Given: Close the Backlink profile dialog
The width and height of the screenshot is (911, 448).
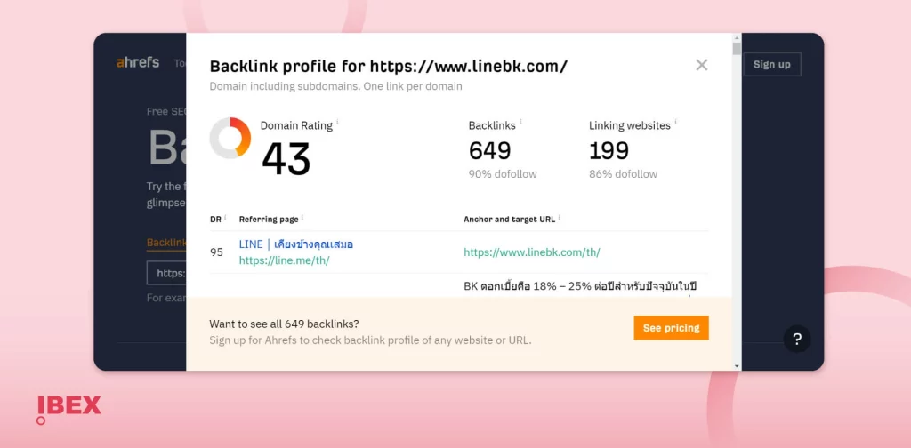Looking at the screenshot, I should 702,65.
